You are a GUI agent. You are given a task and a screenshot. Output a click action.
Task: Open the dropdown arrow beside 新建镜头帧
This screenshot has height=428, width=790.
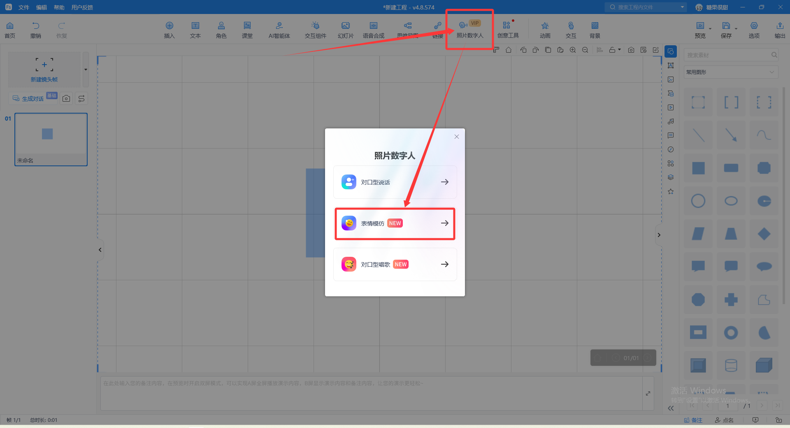(86, 70)
